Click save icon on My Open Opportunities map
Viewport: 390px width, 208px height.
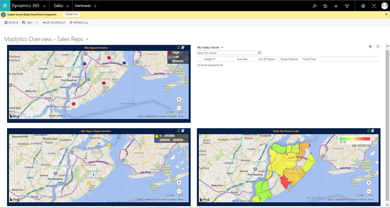[x=183, y=131]
